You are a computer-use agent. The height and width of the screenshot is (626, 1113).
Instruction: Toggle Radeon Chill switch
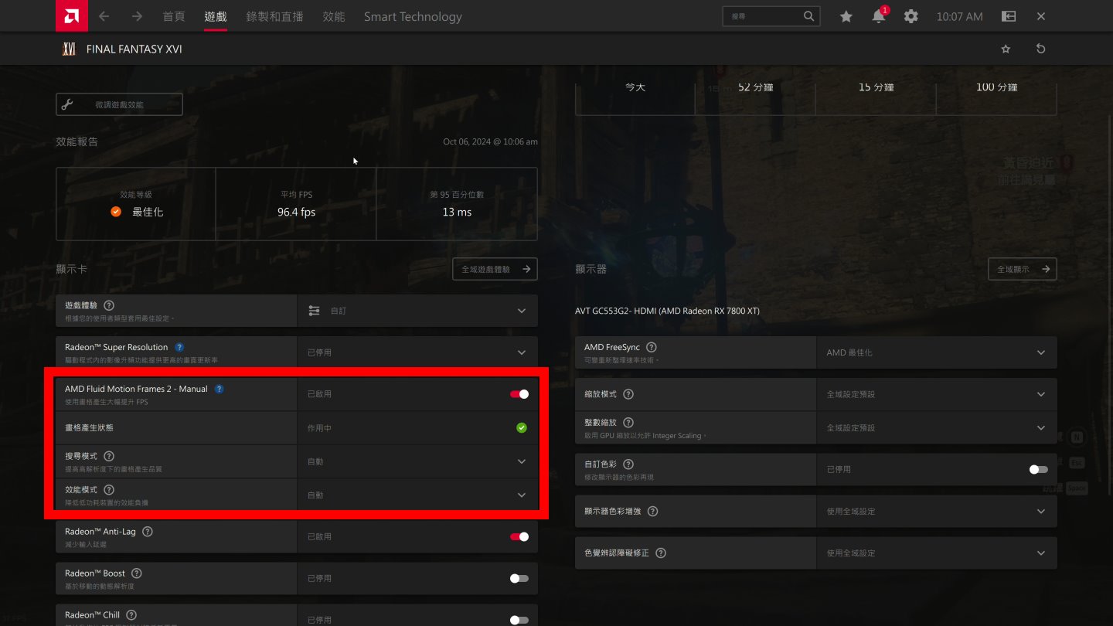coord(519,620)
